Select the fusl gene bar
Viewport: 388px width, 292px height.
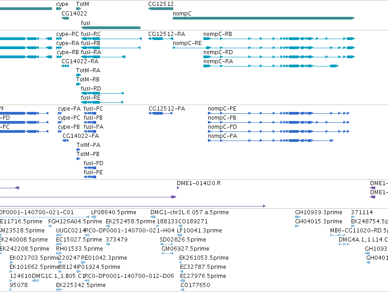point(111,28)
